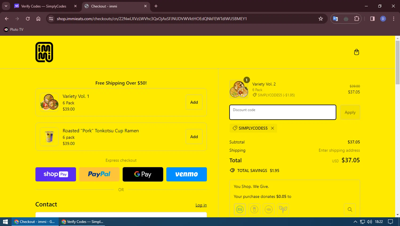
Task: Switch to Verify Codes — SimplyCodes tab
Action: tap(43, 6)
